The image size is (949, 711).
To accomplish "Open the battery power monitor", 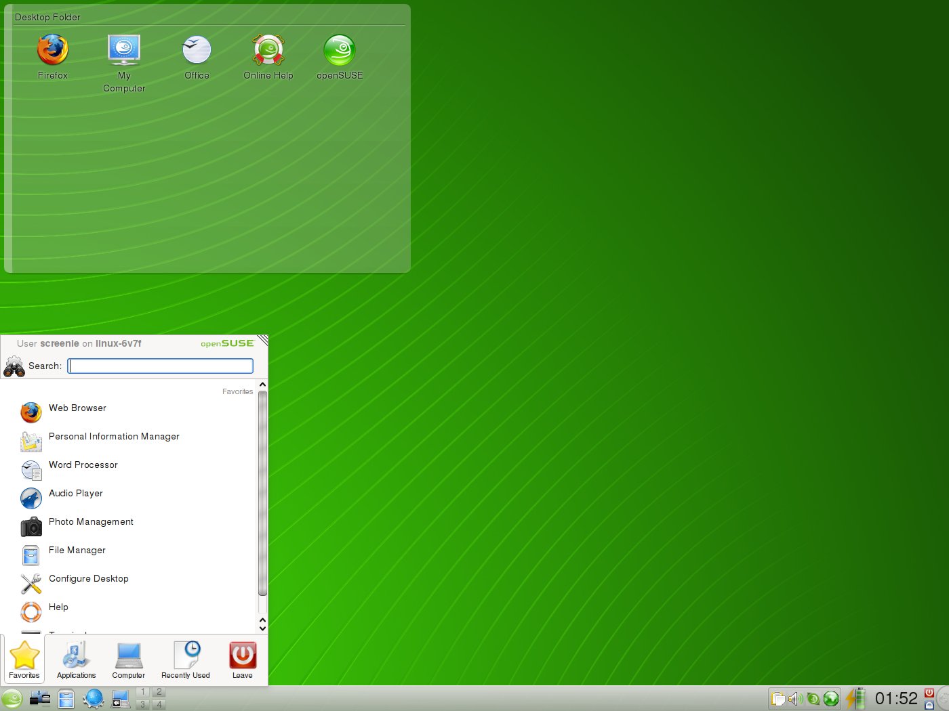I will (856, 698).
